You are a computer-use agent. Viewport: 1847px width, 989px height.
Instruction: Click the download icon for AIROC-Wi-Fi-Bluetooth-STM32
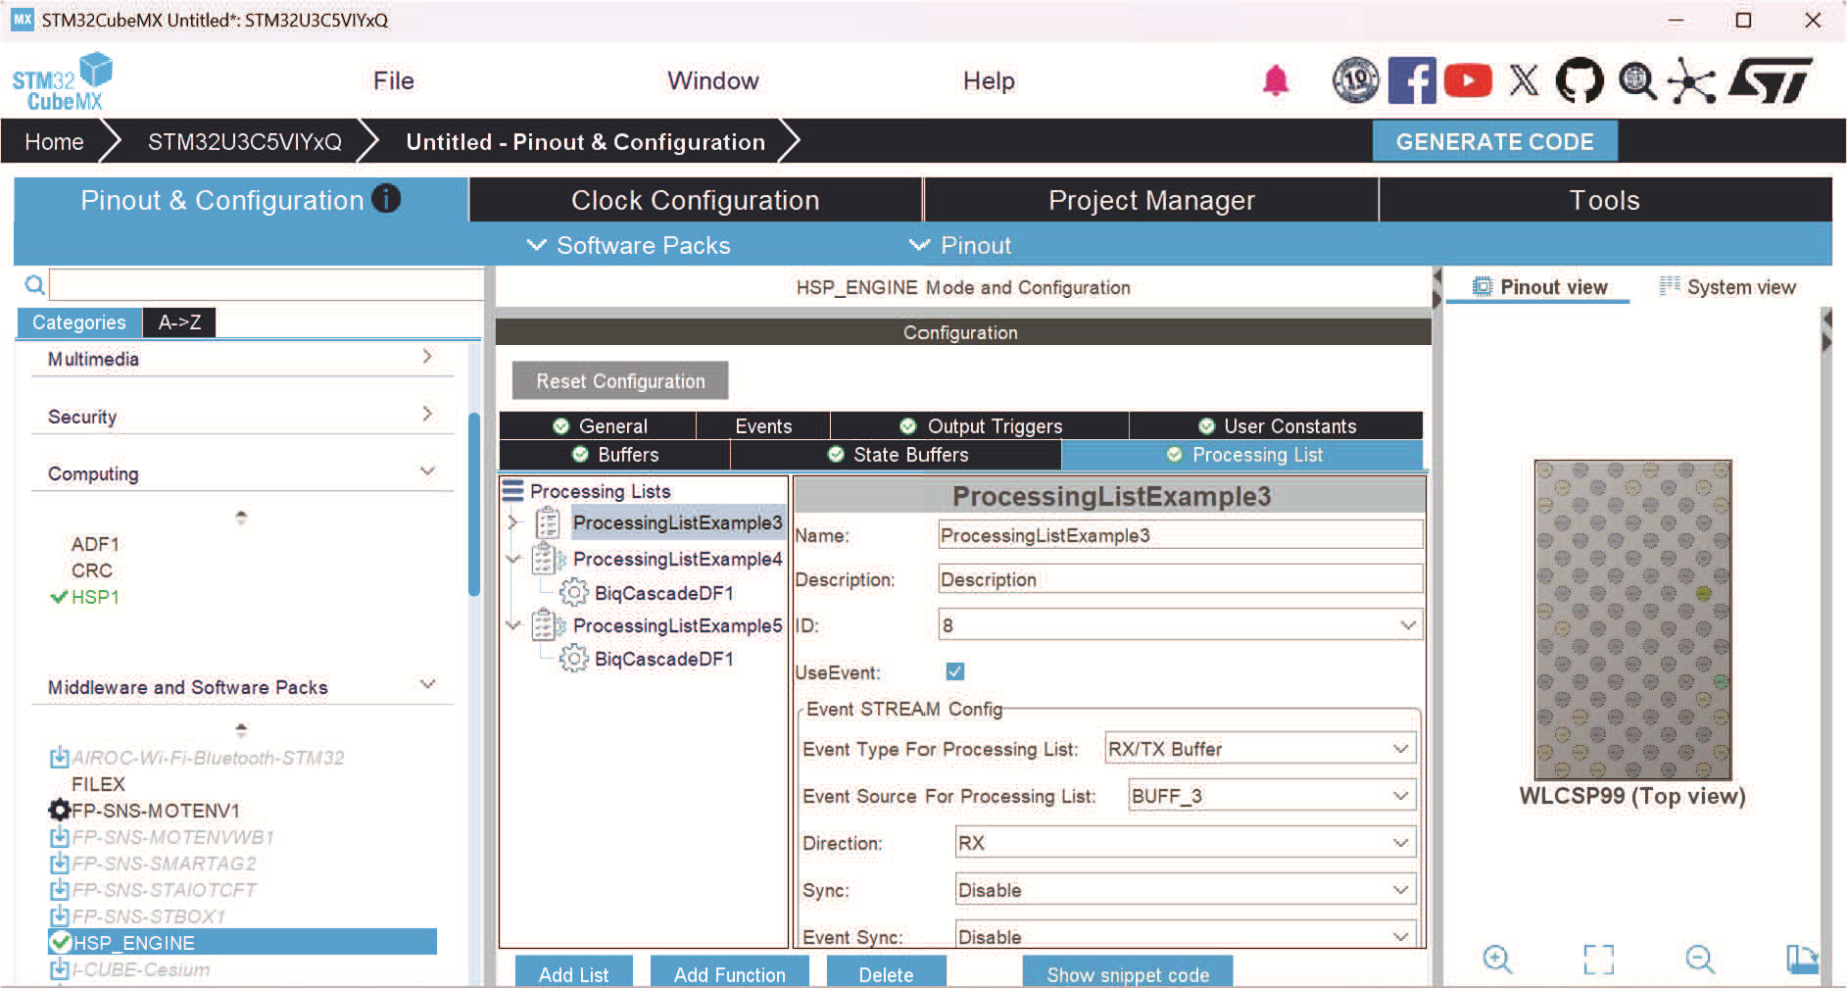[59, 757]
